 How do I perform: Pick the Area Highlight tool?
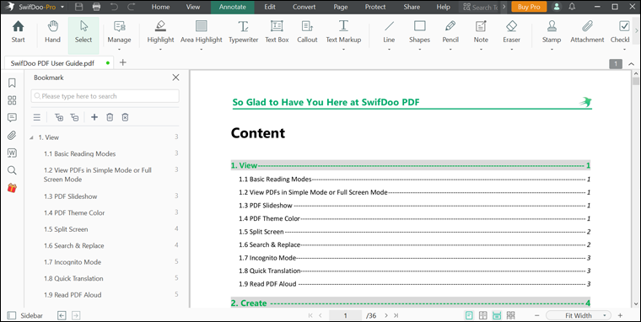(201, 32)
